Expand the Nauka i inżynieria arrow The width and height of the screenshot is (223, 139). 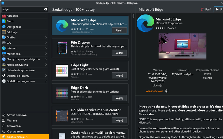tap(46, 65)
